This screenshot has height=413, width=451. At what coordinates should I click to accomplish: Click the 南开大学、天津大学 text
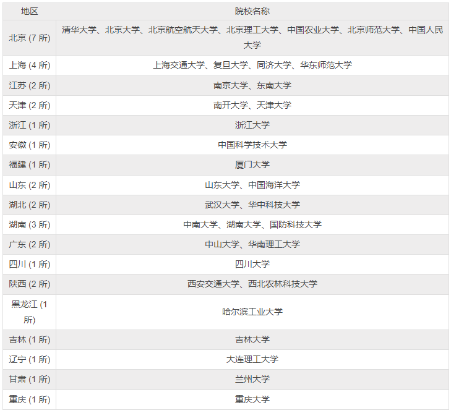click(252, 105)
